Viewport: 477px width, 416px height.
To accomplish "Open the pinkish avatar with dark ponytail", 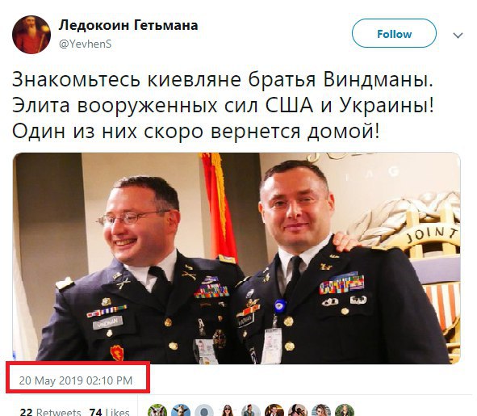I will click(x=298, y=411).
